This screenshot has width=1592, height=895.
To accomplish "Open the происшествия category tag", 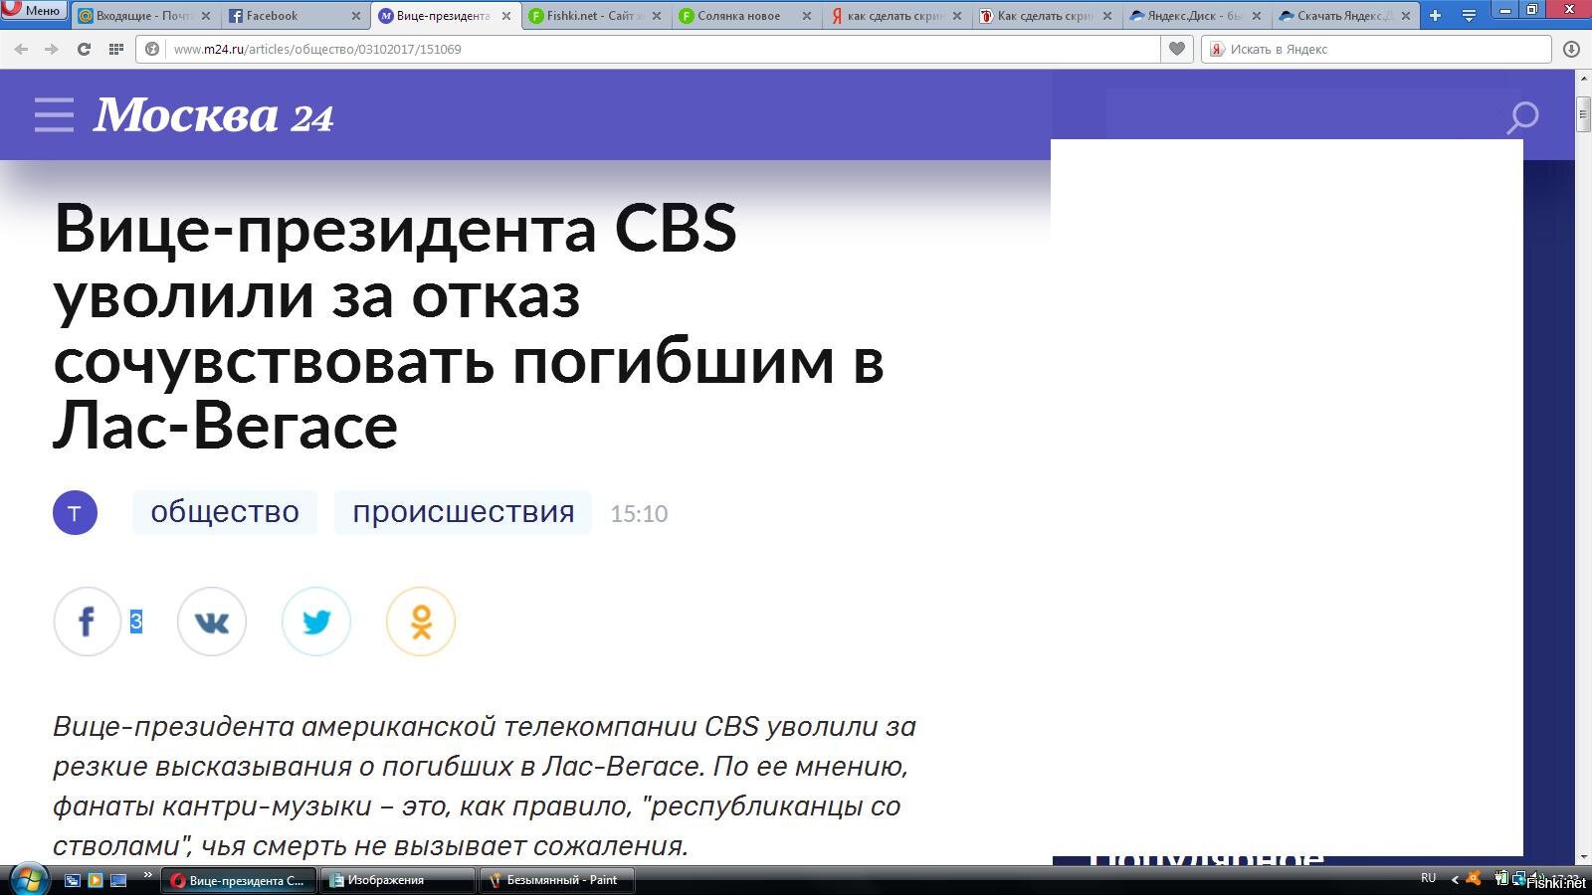I will pyautogui.click(x=463, y=512).
